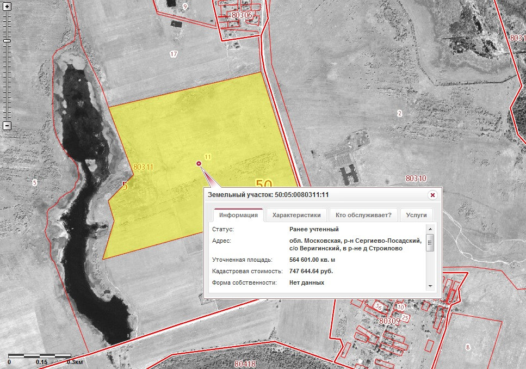Select the Информация tab
The width and height of the screenshot is (526, 369).
(239, 214)
